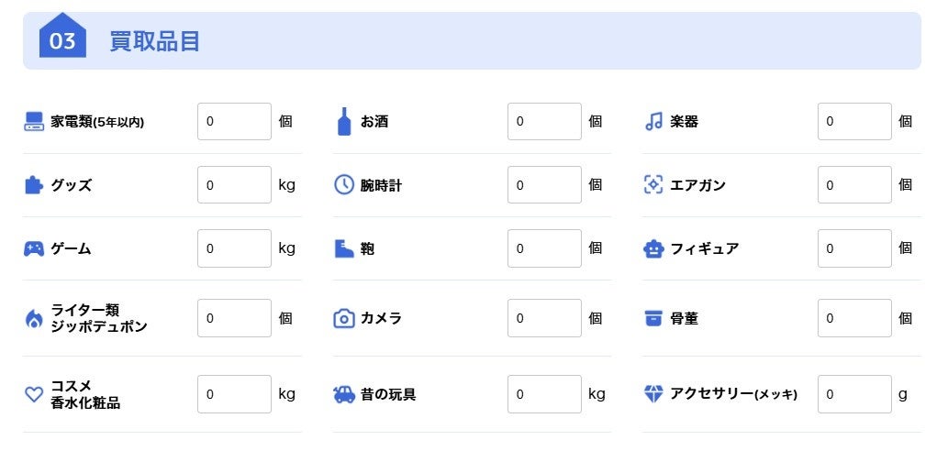Click the car icon beside 昔の玩具

click(x=344, y=394)
